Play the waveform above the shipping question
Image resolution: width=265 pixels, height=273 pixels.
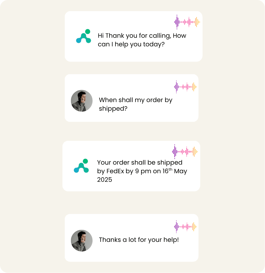click(185, 87)
